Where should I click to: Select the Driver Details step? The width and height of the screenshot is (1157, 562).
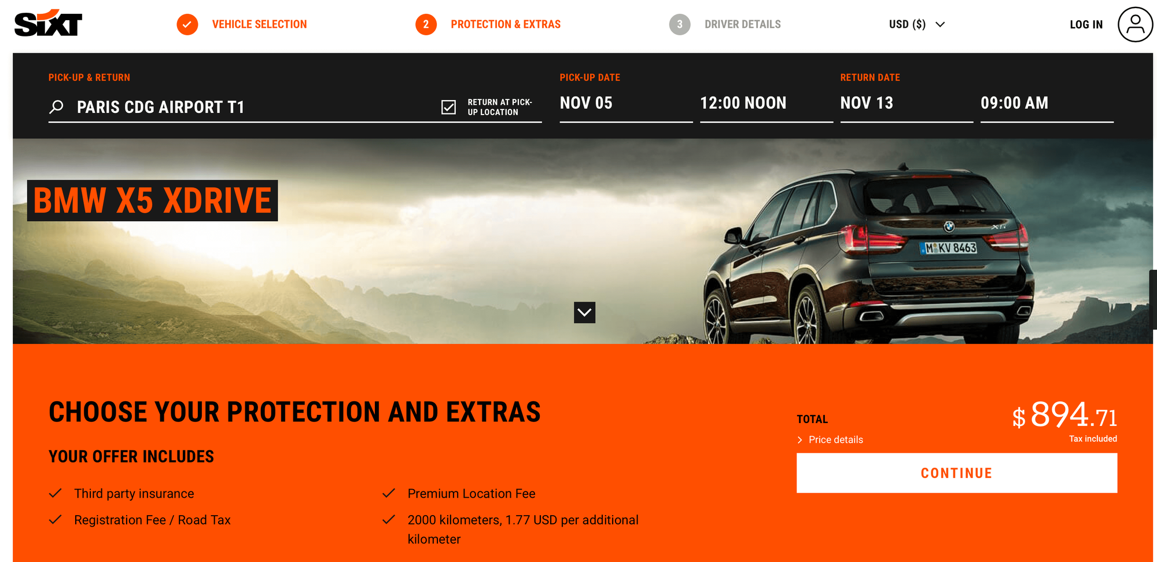pyautogui.click(x=743, y=24)
